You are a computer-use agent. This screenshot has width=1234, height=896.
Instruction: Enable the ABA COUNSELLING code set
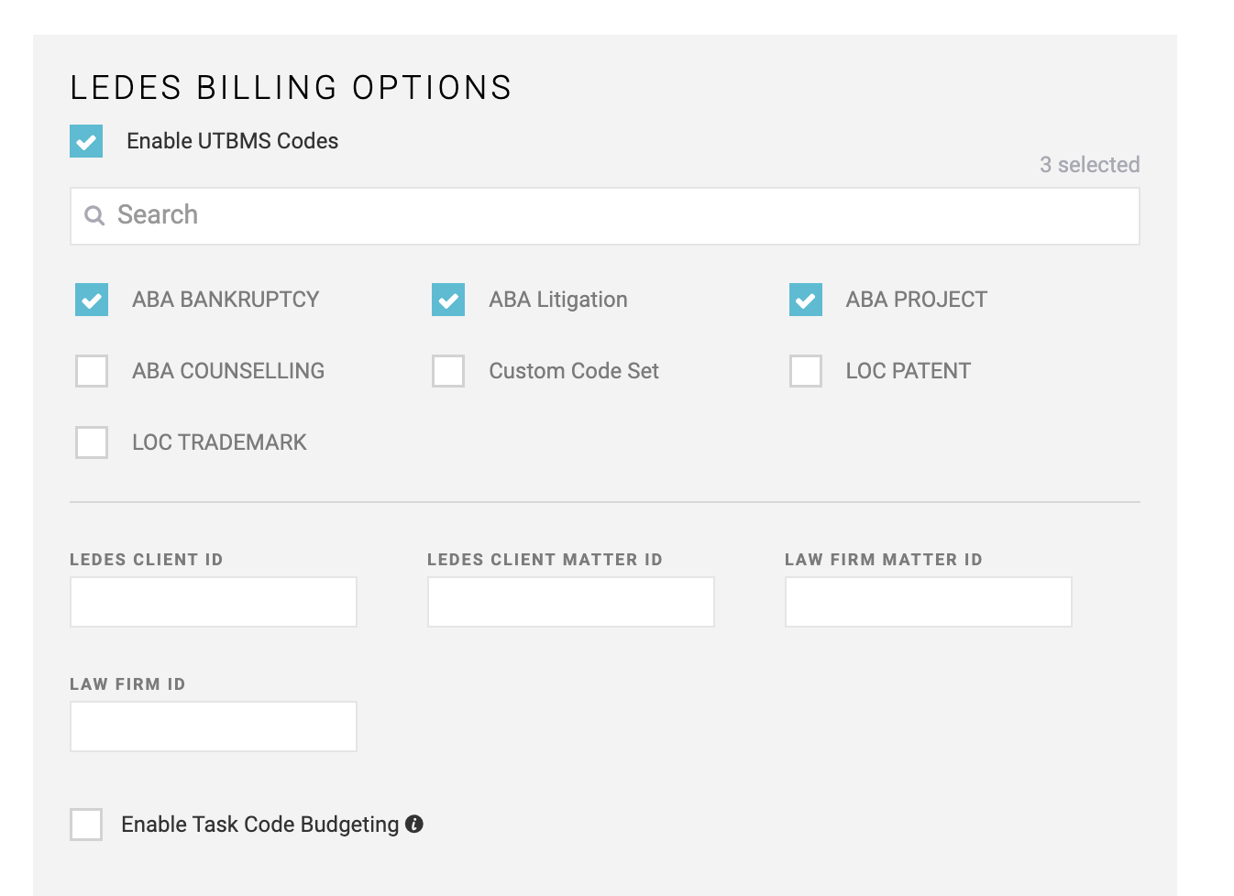coord(91,371)
